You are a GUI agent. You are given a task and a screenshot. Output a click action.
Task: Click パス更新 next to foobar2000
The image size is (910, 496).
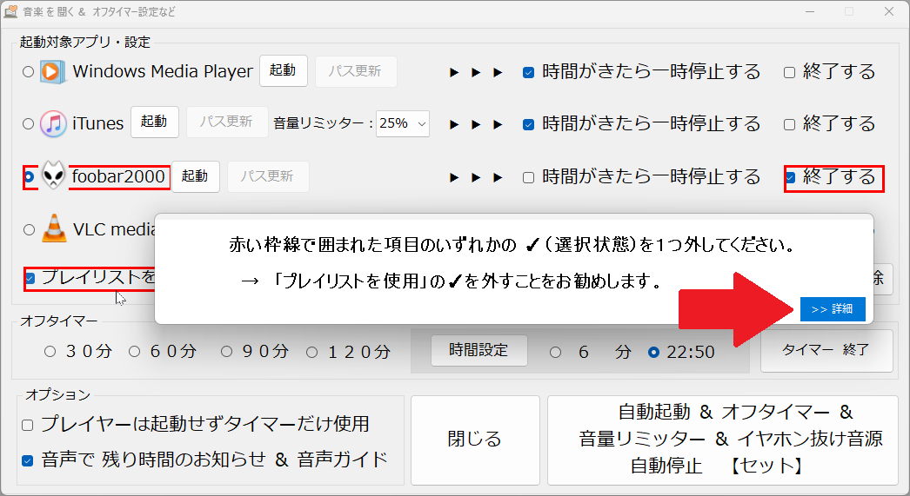tap(268, 176)
